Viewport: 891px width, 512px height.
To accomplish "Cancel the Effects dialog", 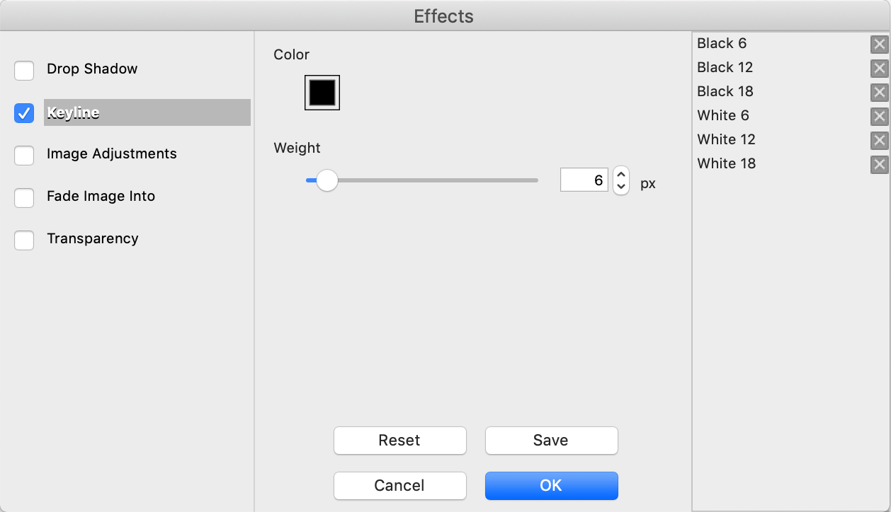I will click(399, 486).
